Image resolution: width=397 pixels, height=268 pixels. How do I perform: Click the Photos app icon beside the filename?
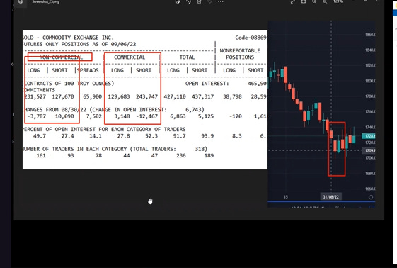(21, 1)
